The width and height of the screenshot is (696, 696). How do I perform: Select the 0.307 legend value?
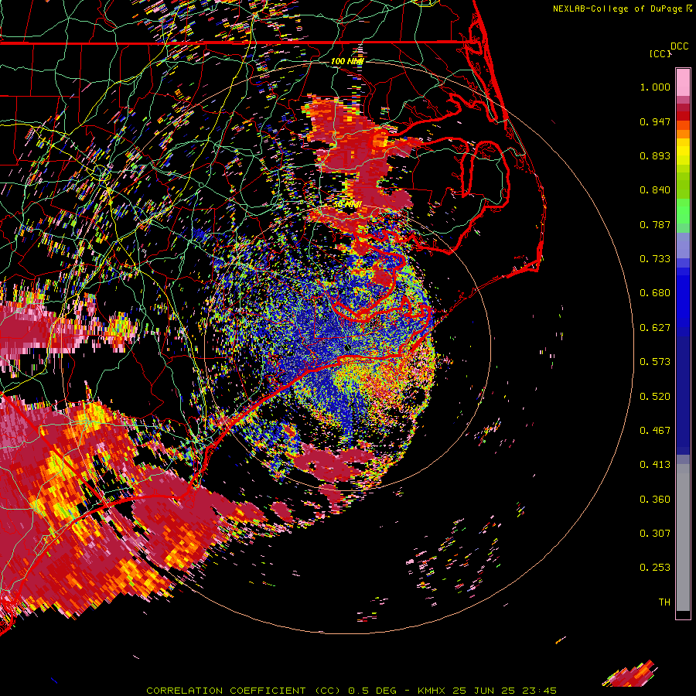tap(655, 534)
